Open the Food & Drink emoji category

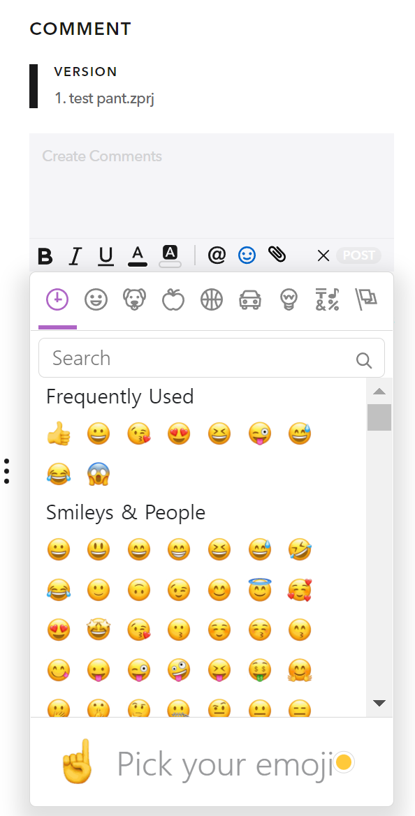(173, 299)
